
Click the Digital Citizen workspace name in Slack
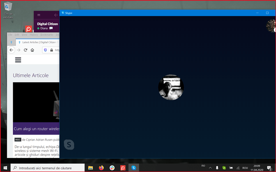(47, 24)
